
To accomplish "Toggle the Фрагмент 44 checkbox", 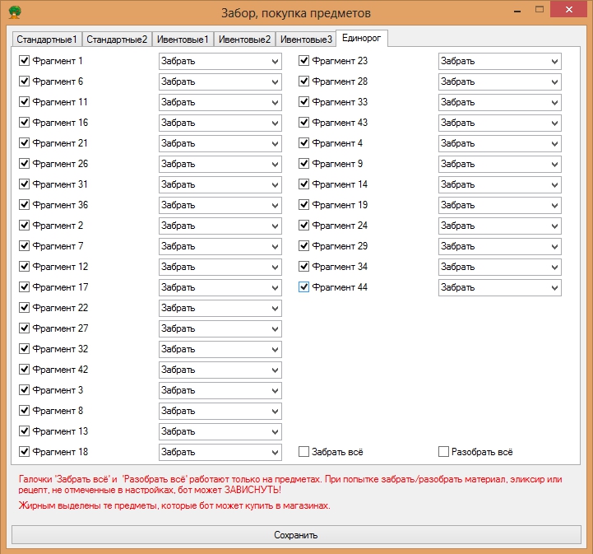I will pyautogui.click(x=304, y=287).
